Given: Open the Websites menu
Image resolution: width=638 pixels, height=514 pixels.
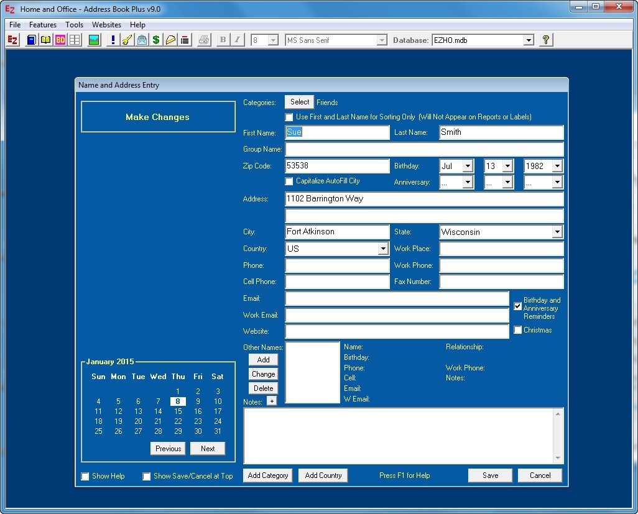Looking at the screenshot, I should [106, 24].
